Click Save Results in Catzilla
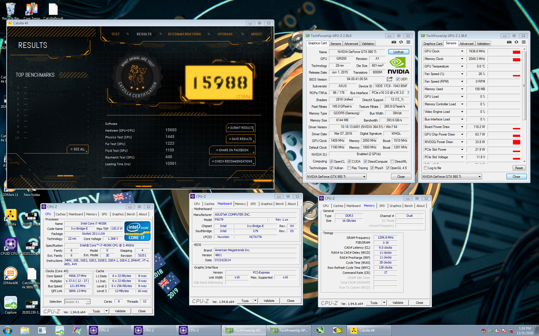 [x=241, y=139]
